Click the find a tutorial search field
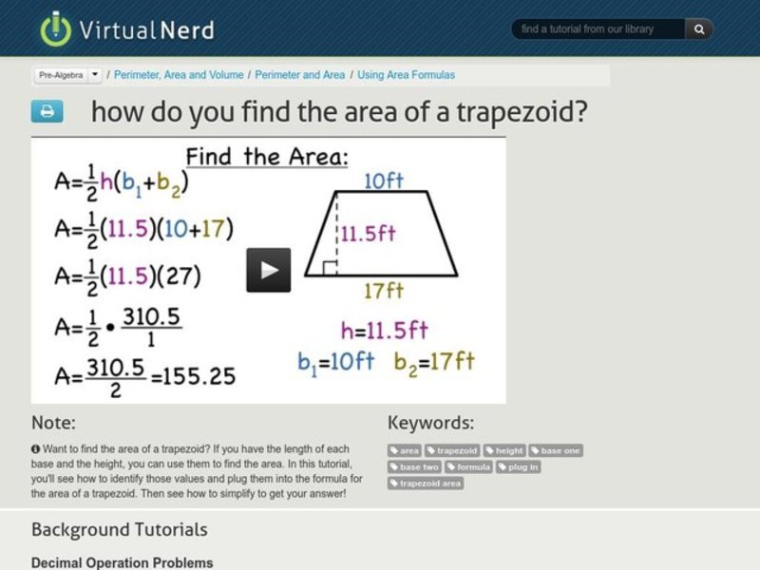Image resolution: width=760 pixels, height=570 pixels. pyautogui.click(x=598, y=29)
